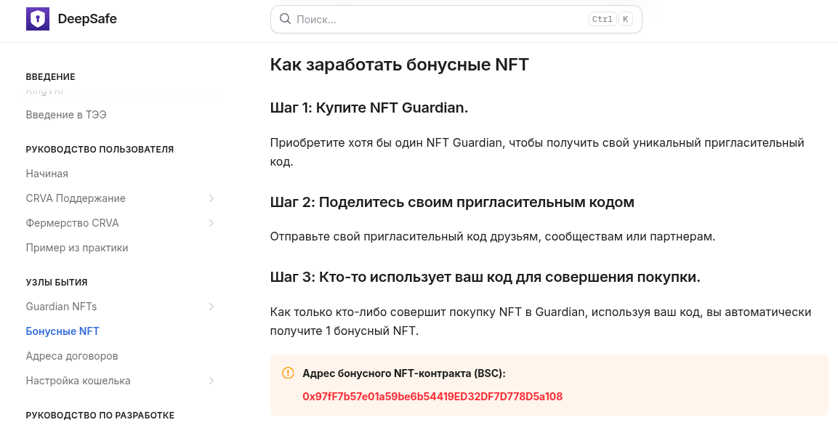
Task: Open the Фермерство CRVA page
Action: click(72, 223)
